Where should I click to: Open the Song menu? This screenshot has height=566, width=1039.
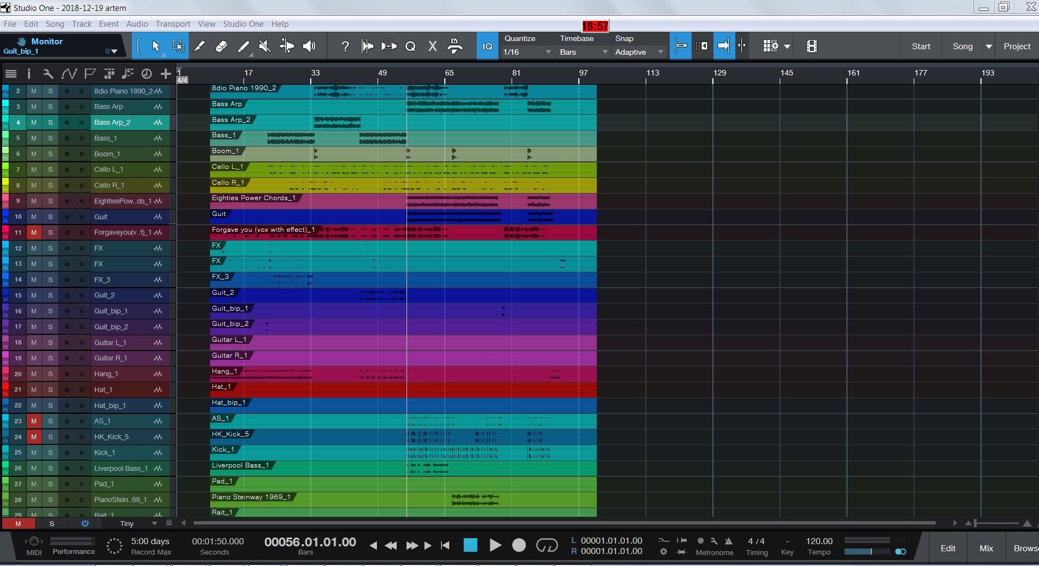(55, 24)
